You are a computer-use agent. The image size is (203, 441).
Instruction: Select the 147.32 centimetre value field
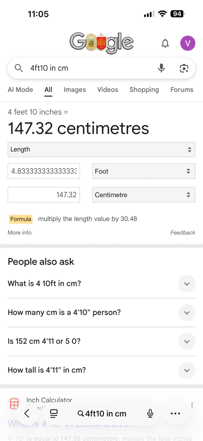point(44,195)
